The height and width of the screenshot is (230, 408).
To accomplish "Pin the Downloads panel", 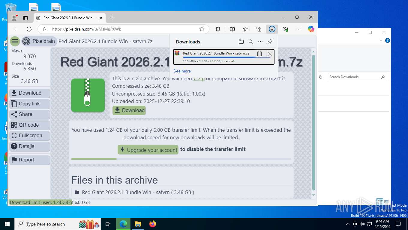I will (x=270, y=42).
